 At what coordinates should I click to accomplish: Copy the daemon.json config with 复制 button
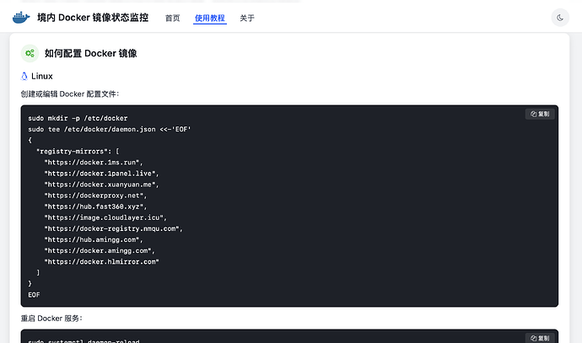pyautogui.click(x=540, y=114)
